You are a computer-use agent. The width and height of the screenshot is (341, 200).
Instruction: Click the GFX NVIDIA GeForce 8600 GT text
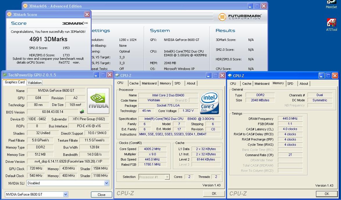point(182,40)
